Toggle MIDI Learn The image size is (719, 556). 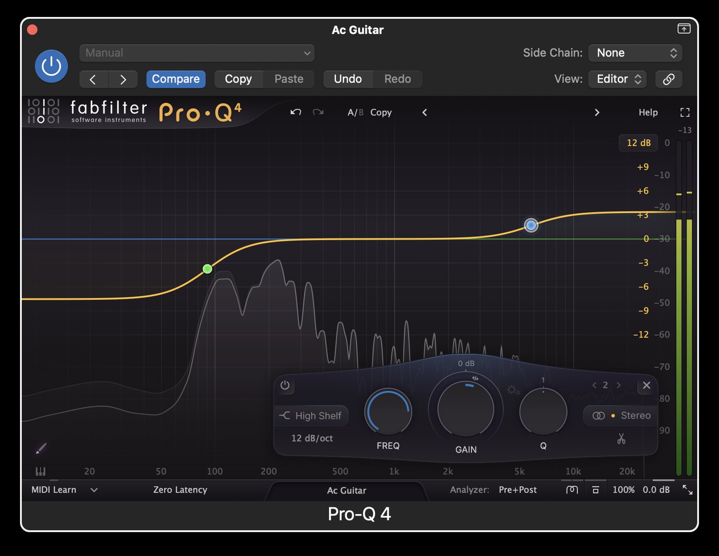pos(54,490)
